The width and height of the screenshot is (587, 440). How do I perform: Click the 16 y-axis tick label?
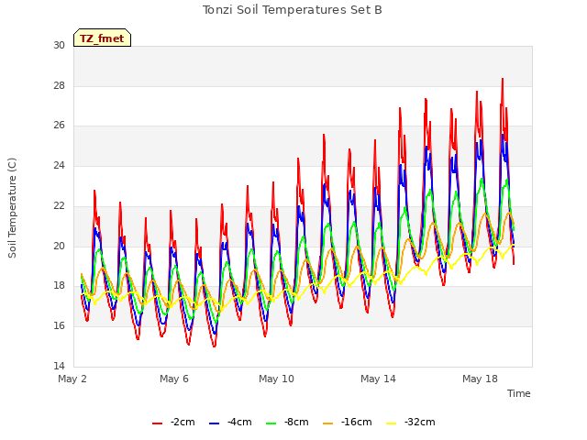59,326
